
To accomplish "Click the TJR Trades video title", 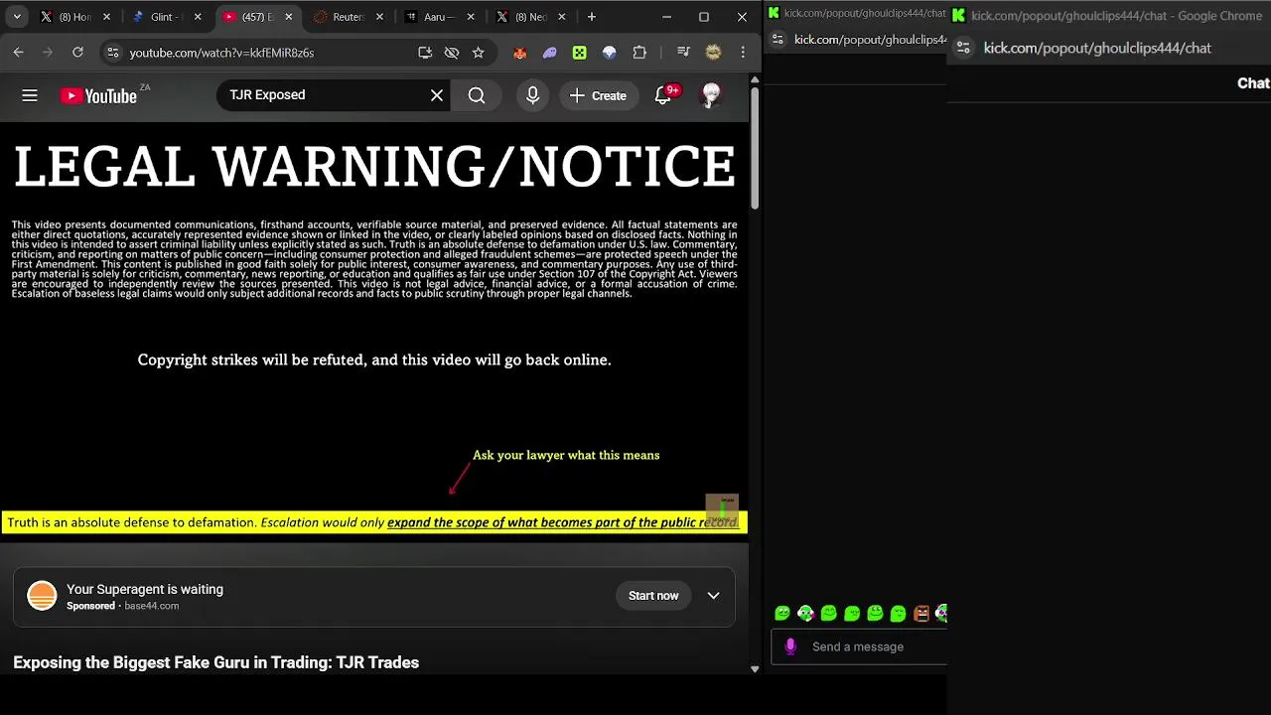I will pos(215,662).
